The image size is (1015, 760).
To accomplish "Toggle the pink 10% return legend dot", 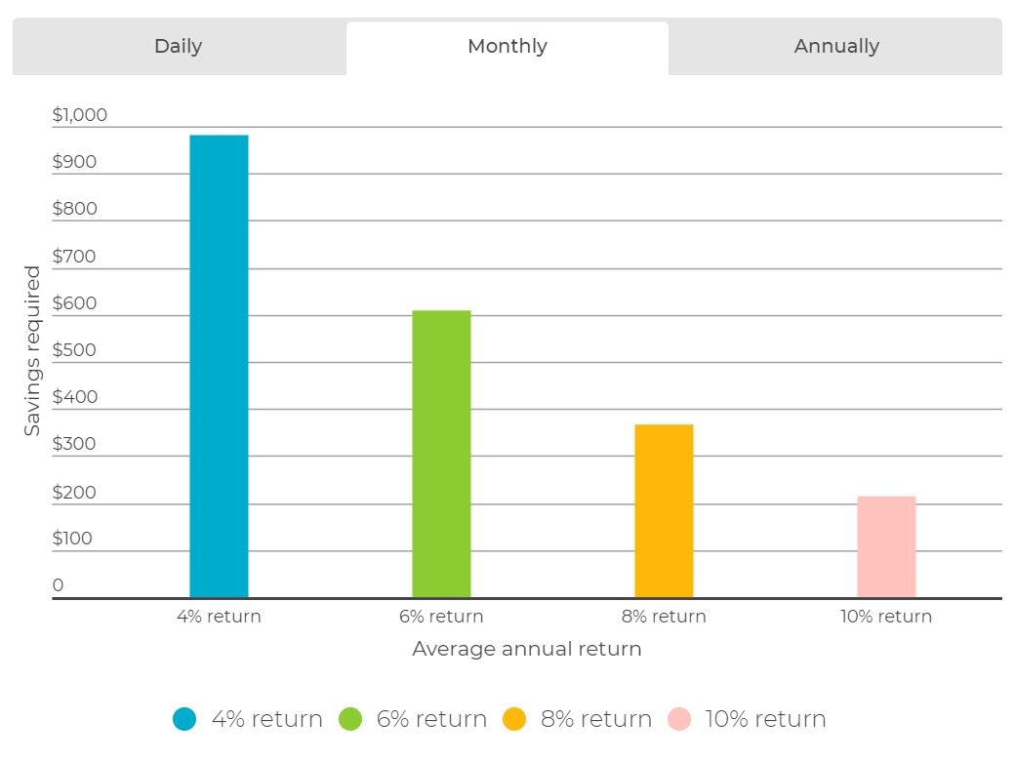I will pos(679,719).
